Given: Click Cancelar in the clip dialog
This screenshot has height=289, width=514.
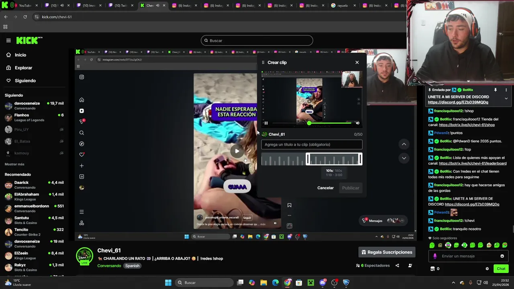Looking at the screenshot, I should pos(325,188).
